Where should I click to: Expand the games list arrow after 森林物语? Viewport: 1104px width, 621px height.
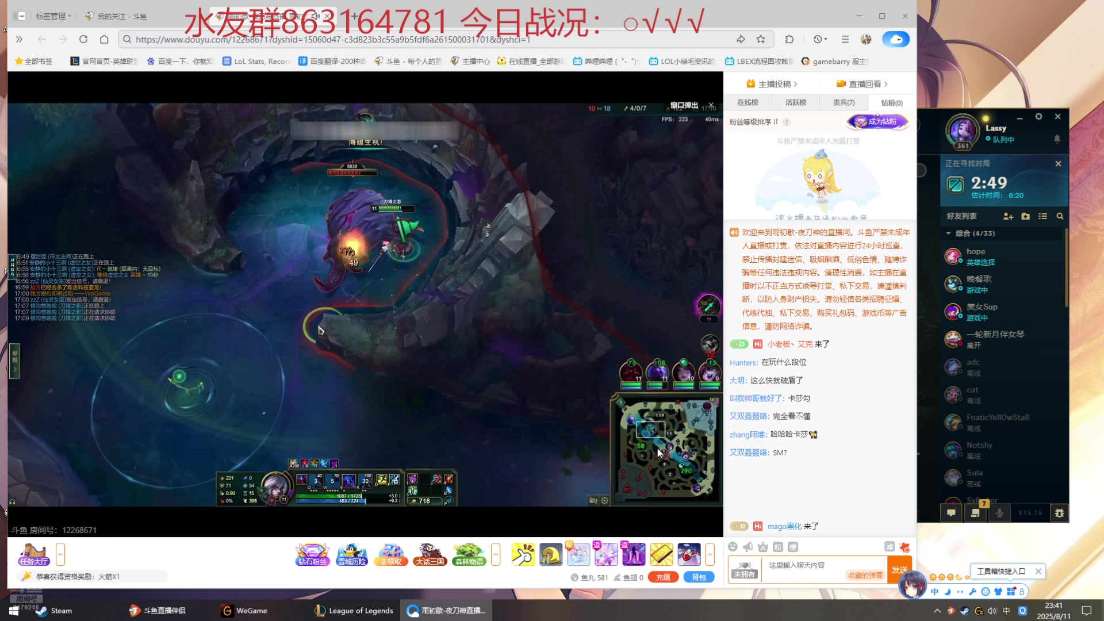point(496,554)
